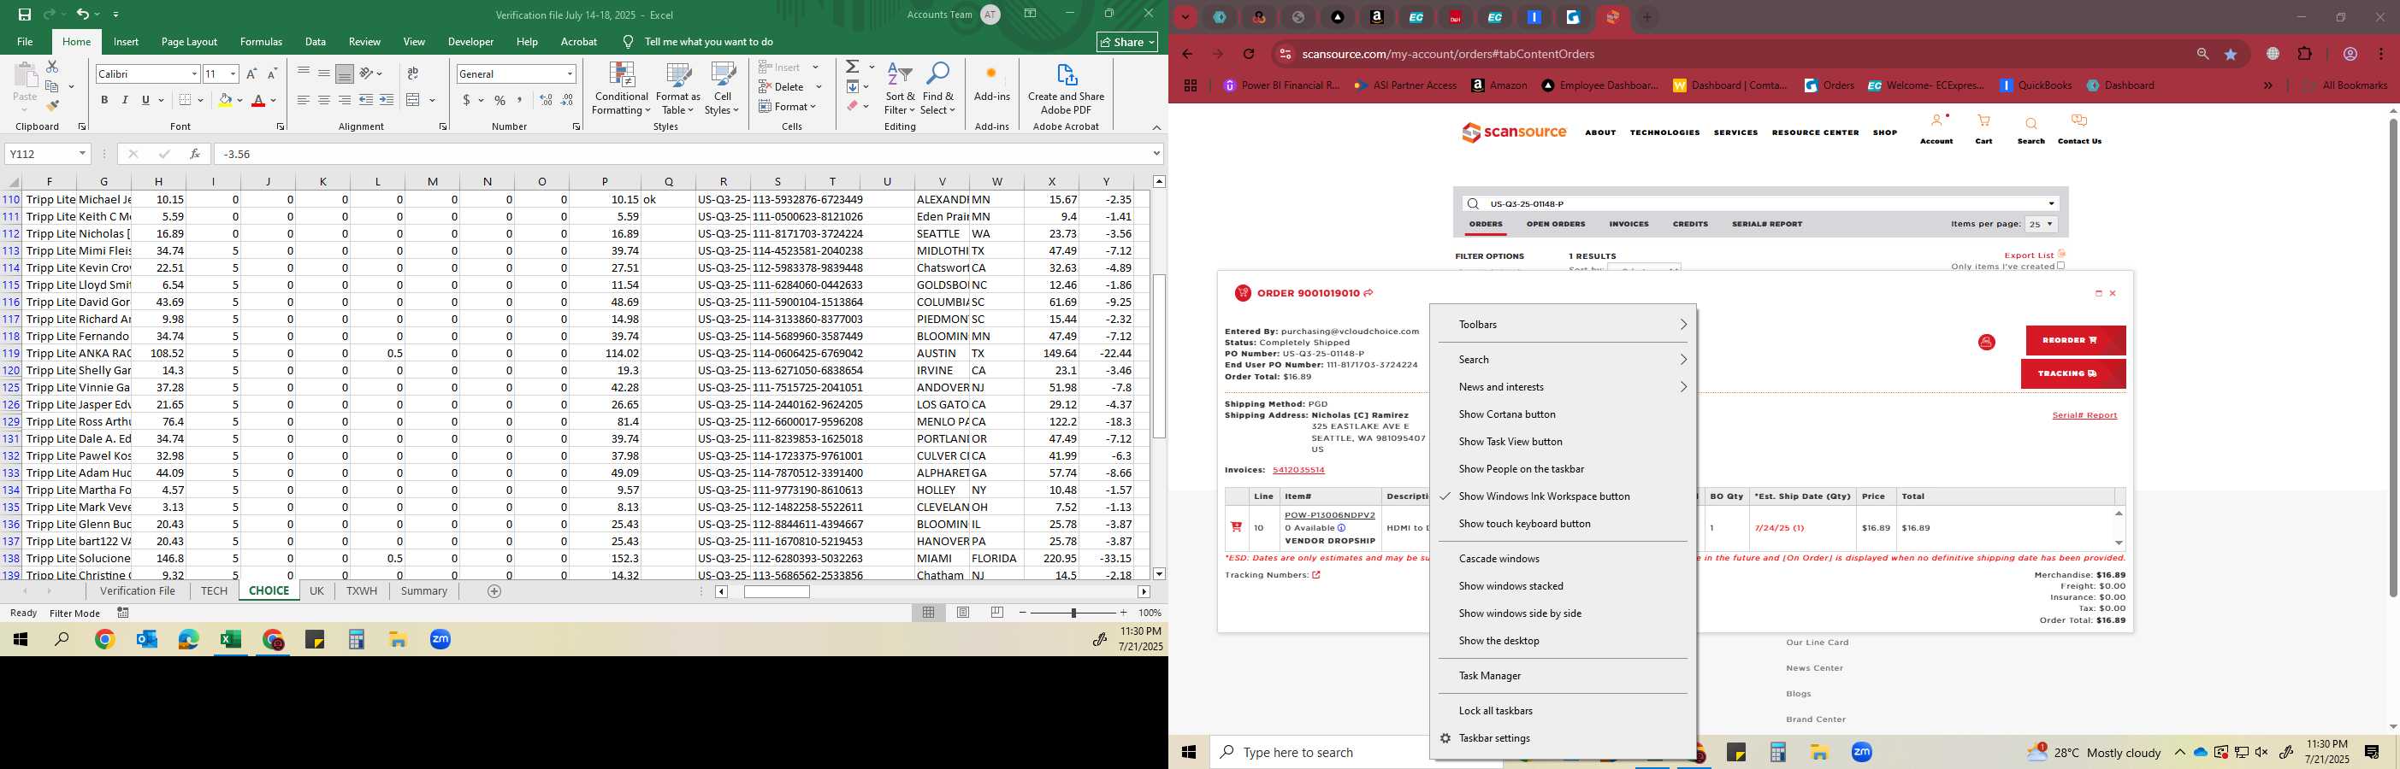Apply yellow fill color to cell
Image resolution: width=2400 pixels, height=769 pixels.
click(x=225, y=100)
